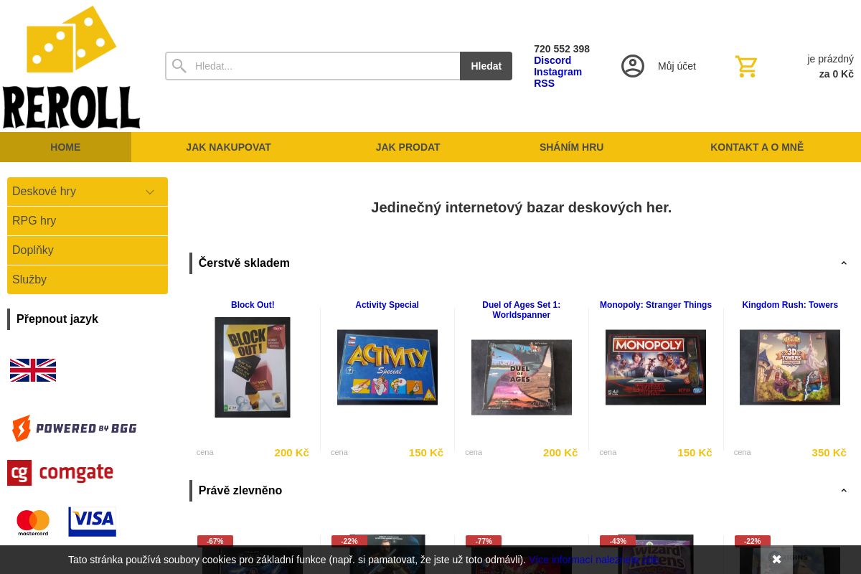861x574 pixels.
Task: Click the phone number 720 552 398
Action: coord(562,49)
